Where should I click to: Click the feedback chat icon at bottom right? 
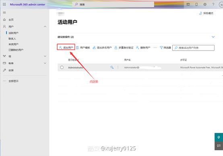click(219, 146)
